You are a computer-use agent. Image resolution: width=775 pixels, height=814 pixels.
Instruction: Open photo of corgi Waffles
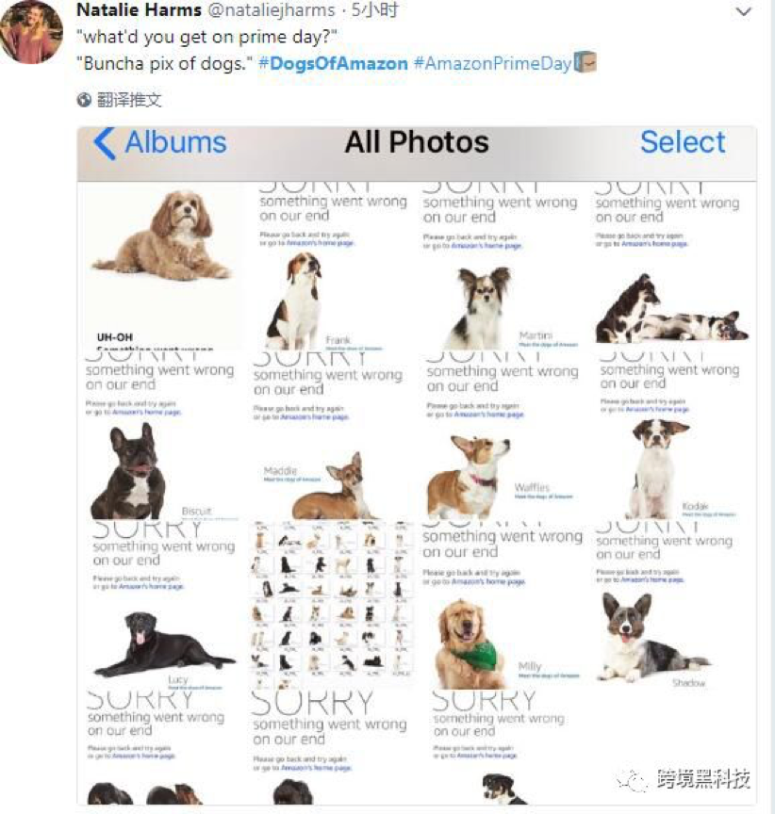tap(500, 435)
